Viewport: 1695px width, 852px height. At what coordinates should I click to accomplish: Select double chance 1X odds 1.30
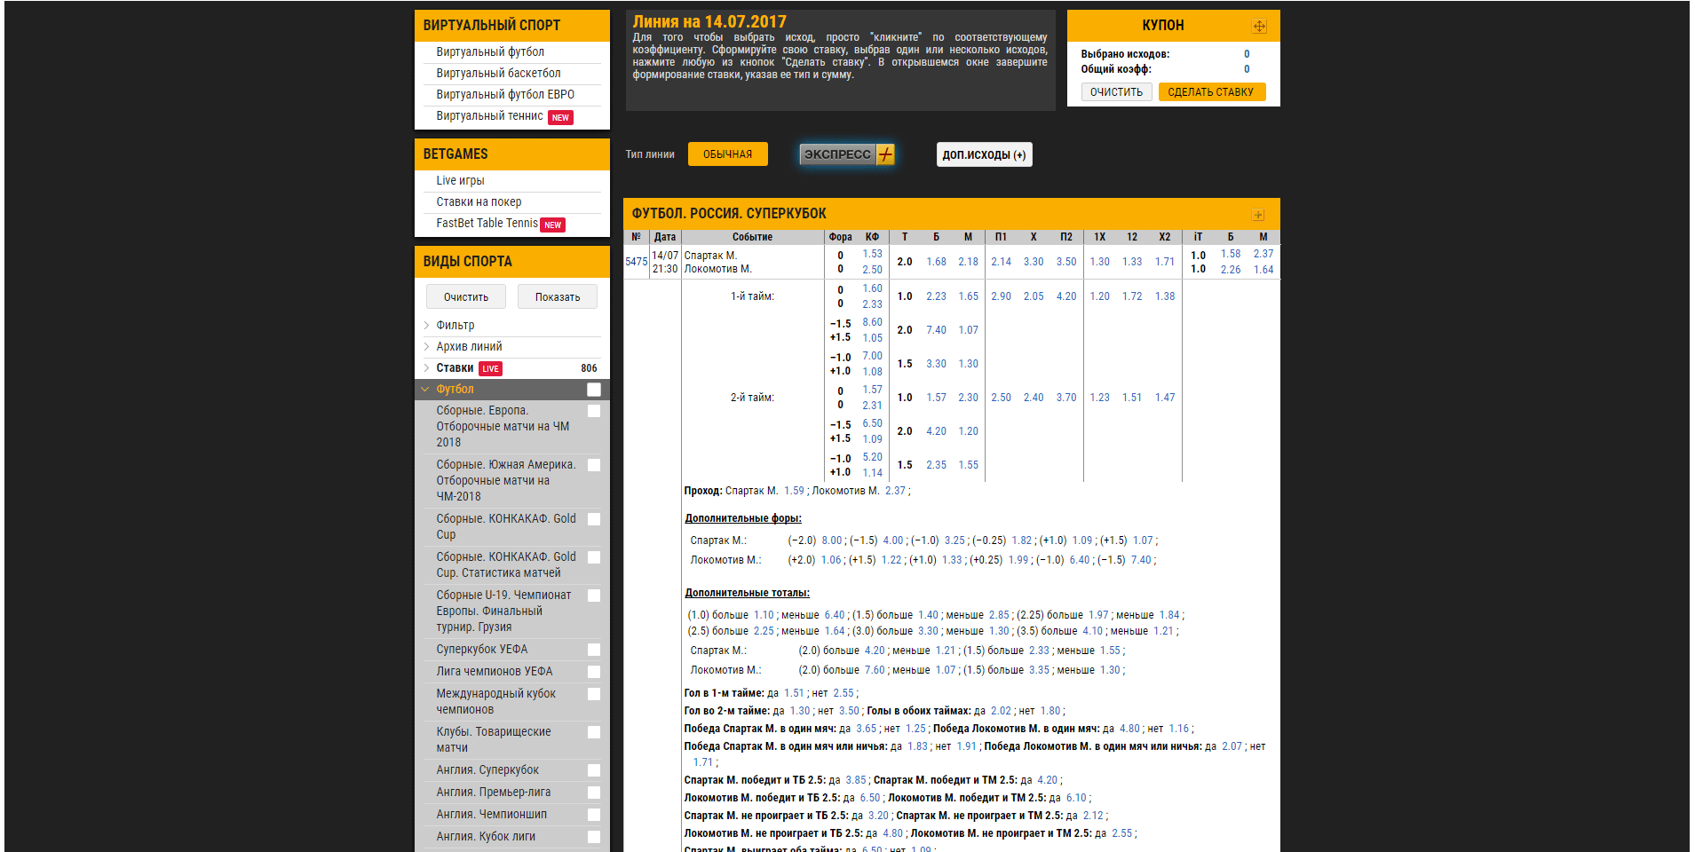[1099, 262]
